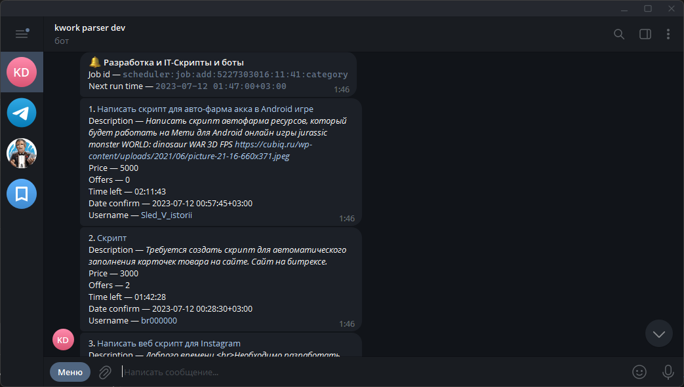Open the Telegram logo chat
Image resolution: width=684 pixels, height=387 pixels.
[22, 113]
